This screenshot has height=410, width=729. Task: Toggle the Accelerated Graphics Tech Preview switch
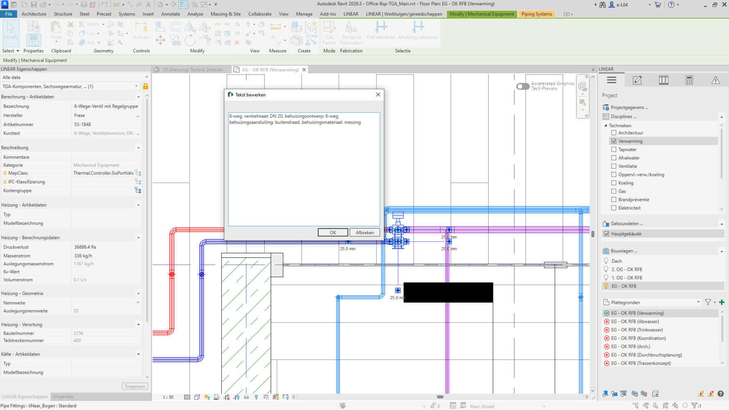(x=522, y=86)
